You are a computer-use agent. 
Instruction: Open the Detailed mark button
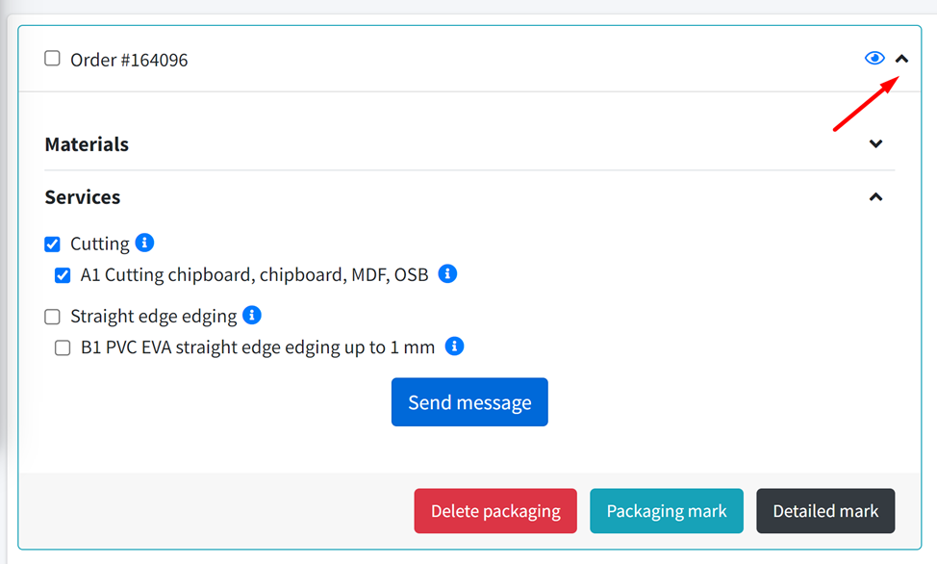pyautogui.click(x=825, y=511)
